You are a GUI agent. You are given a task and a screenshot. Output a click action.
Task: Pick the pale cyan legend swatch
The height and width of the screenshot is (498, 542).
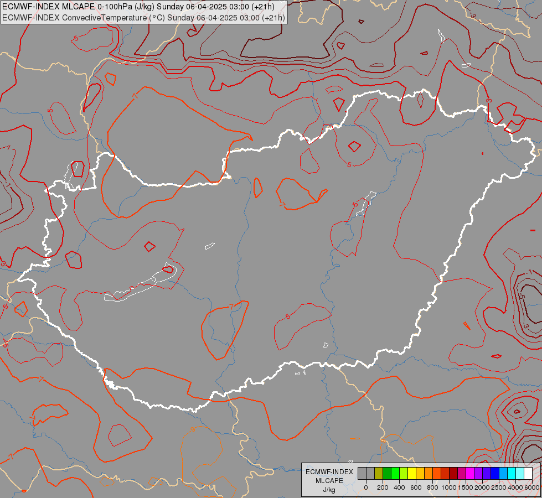520,474
